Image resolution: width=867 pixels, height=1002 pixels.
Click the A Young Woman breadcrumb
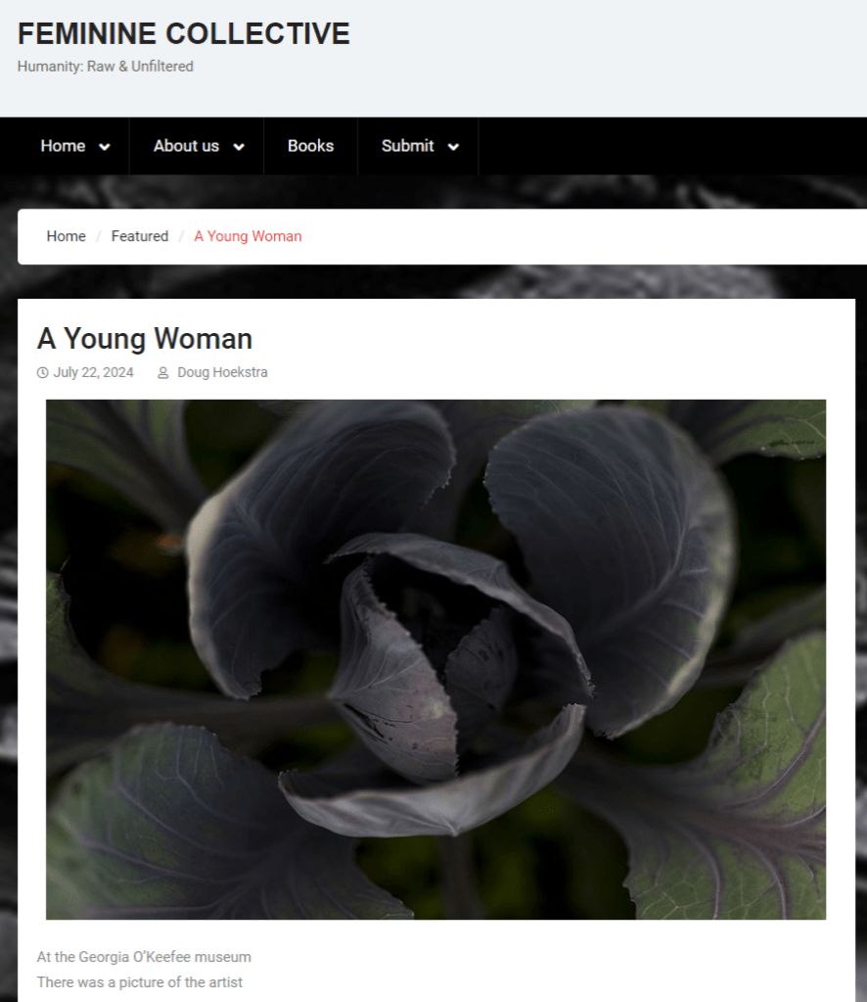click(x=248, y=236)
